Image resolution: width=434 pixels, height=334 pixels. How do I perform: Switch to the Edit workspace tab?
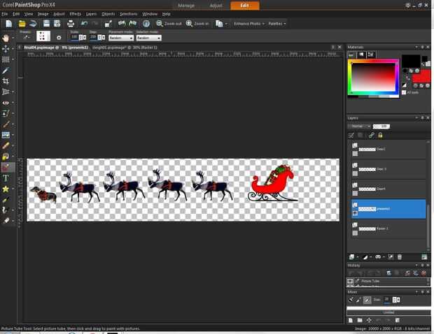point(245,6)
